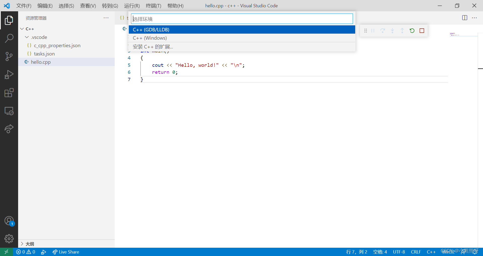Click the VS Code logo icon
Screen dimensions: 483x256
7,6
